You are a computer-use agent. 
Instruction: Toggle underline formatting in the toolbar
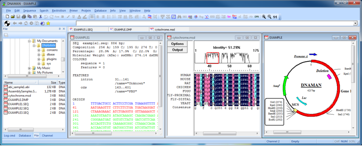73,16
